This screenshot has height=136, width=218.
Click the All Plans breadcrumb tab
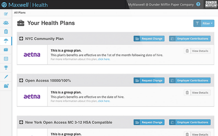[x=20, y=13]
